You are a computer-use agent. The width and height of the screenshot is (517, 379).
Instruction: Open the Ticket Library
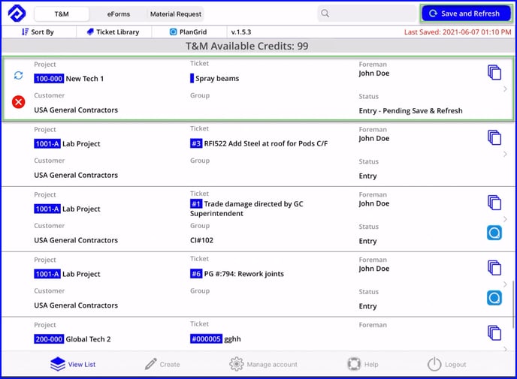113,32
